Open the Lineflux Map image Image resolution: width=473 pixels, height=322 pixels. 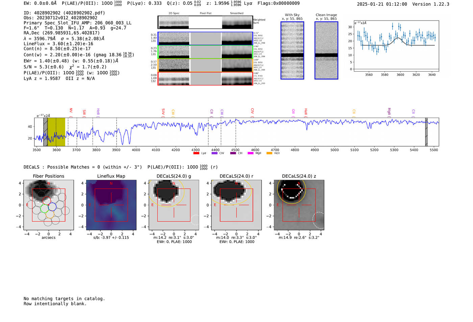tap(111, 205)
